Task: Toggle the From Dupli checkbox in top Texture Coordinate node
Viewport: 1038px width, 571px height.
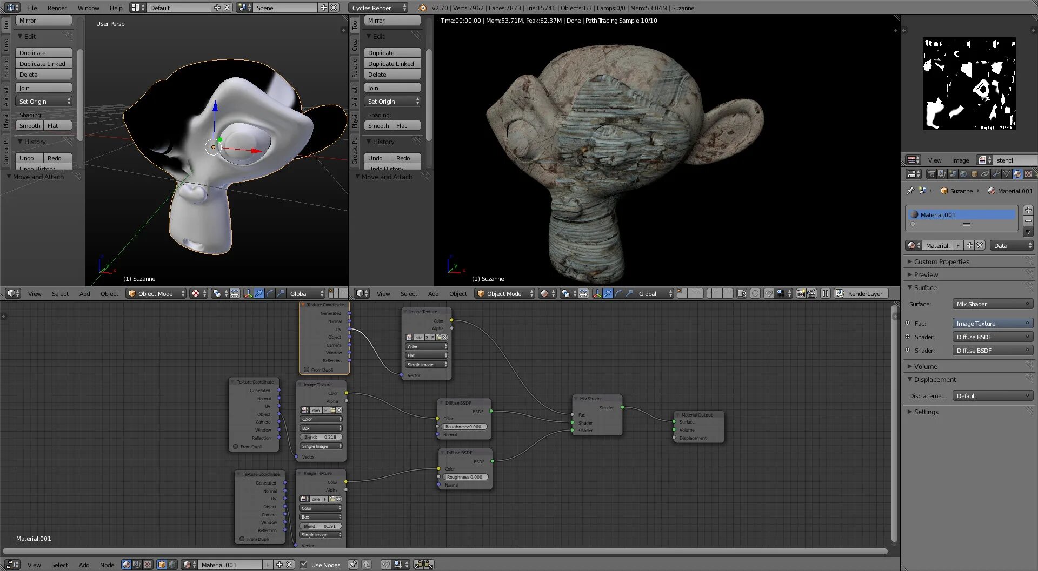Action: pos(307,370)
